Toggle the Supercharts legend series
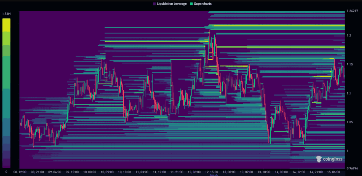Screen dimensions: 362x176 click(x=200, y=4)
